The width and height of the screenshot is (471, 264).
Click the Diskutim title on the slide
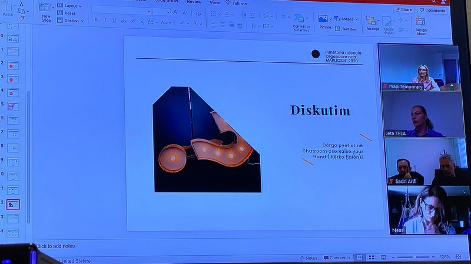pos(320,111)
